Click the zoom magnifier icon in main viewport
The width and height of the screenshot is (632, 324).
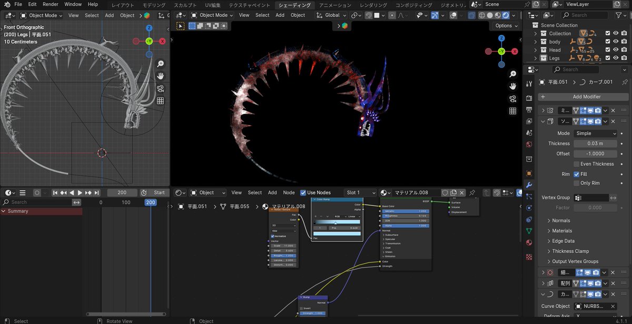click(512, 74)
